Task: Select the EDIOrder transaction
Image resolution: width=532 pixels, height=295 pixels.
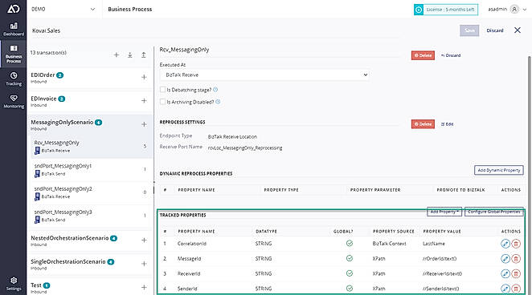Action: tap(43, 75)
